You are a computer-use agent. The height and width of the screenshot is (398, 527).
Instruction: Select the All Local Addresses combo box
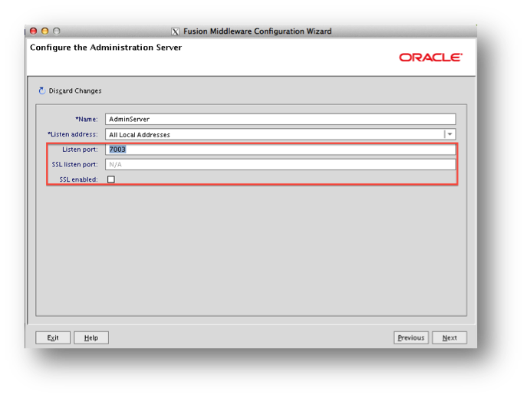tap(280, 134)
